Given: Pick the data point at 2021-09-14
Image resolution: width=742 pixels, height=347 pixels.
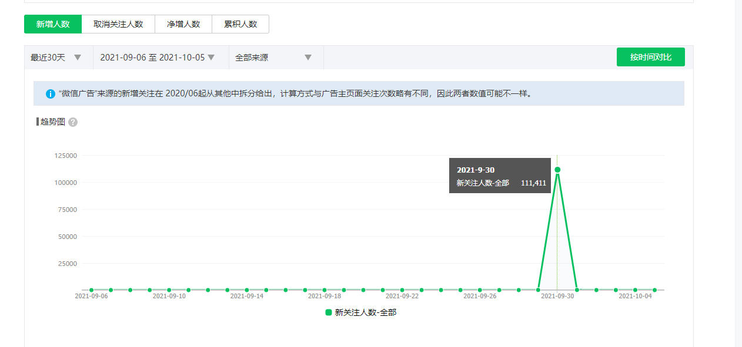Looking at the screenshot, I should 247,290.
